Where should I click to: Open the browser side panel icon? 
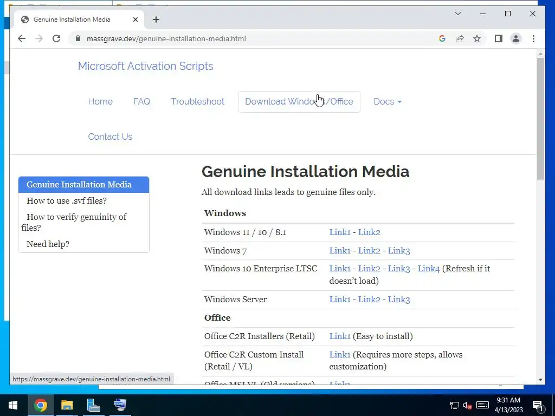499,38
